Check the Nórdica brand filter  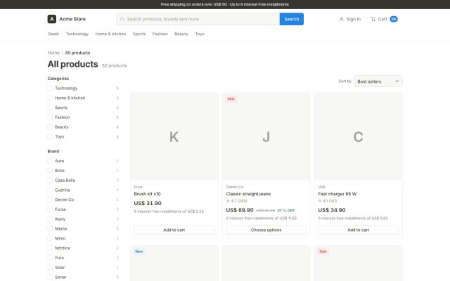click(50, 248)
